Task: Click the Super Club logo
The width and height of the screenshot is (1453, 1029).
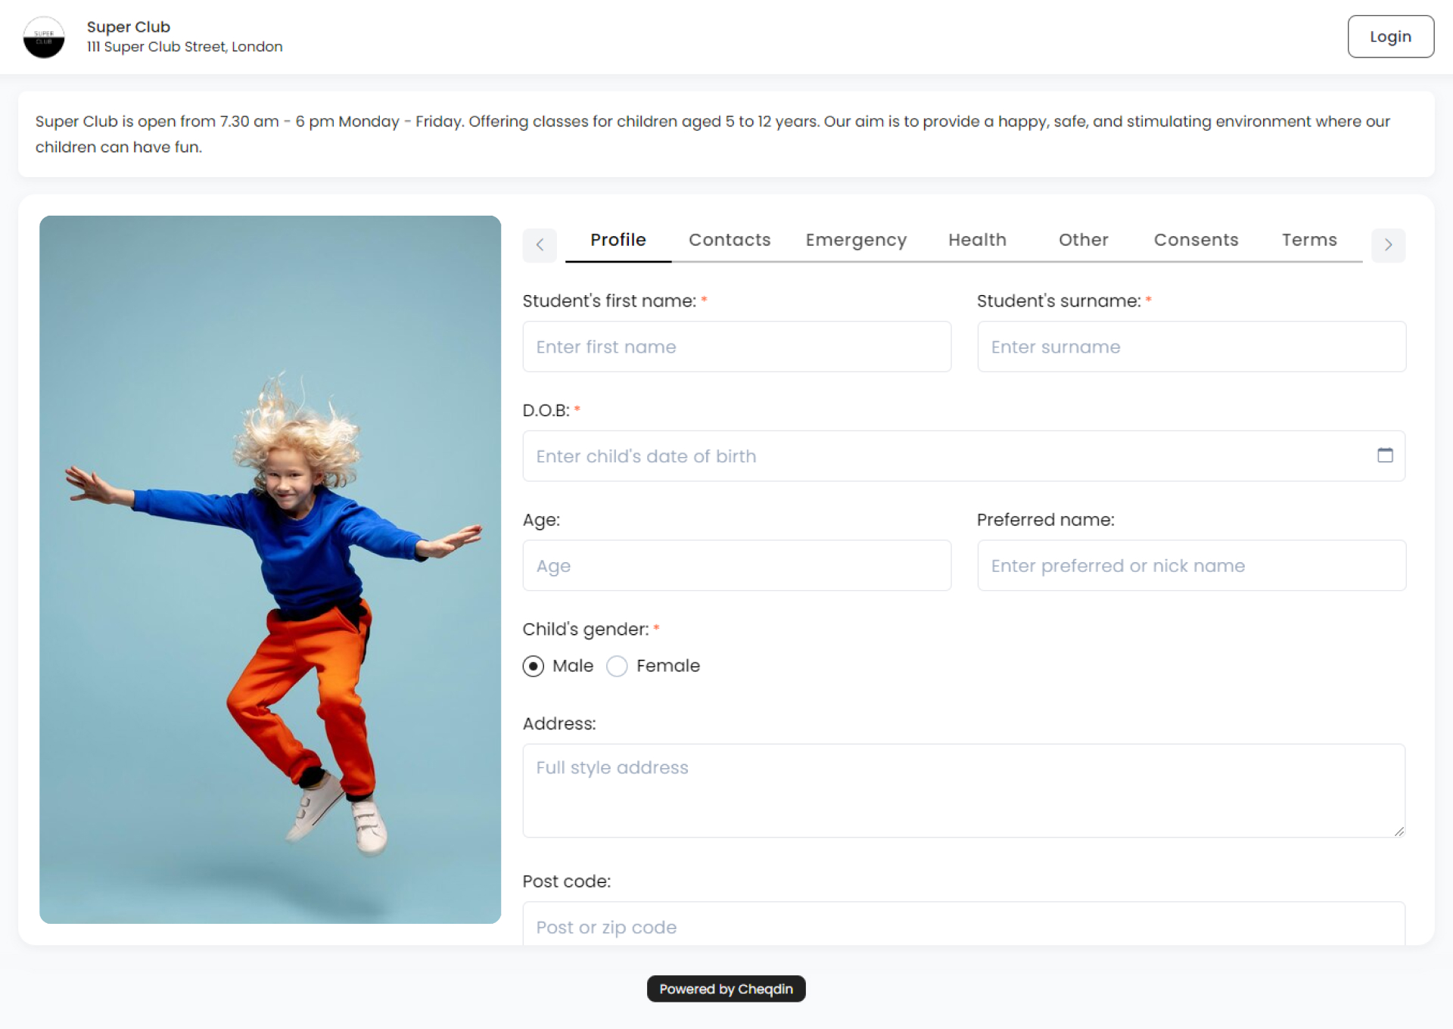Action: [44, 36]
